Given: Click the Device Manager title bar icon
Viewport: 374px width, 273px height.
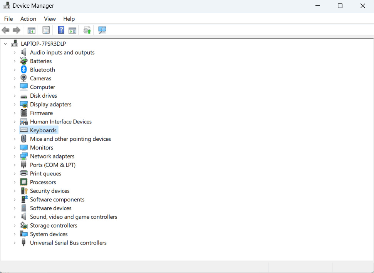Looking at the screenshot, I should pos(7,5).
